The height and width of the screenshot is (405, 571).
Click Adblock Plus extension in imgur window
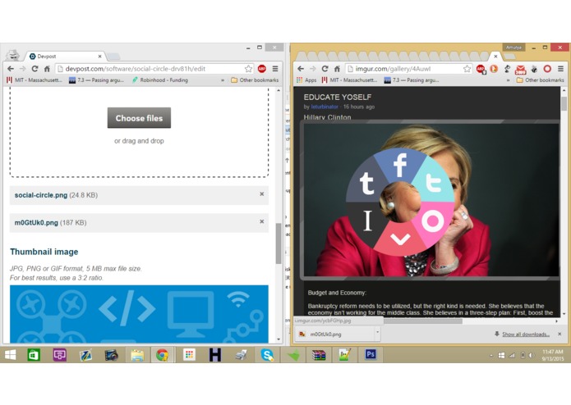(x=481, y=69)
